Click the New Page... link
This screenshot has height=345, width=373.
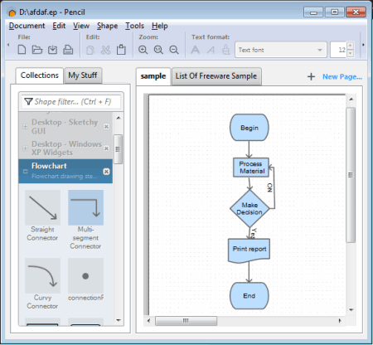342,76
